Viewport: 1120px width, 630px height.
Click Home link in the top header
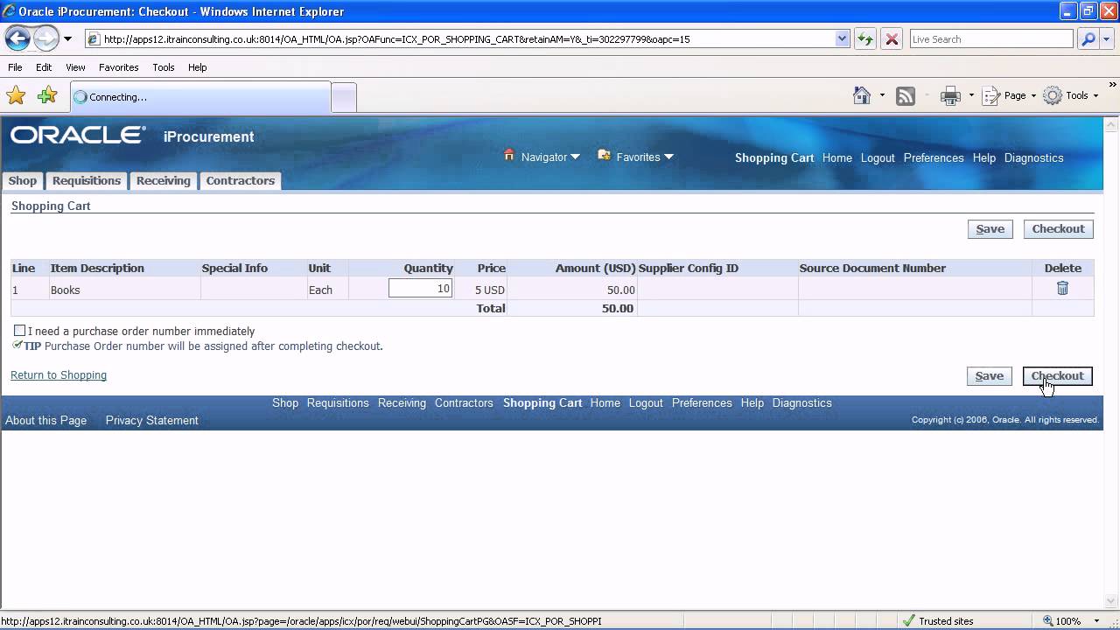[837, 157]
